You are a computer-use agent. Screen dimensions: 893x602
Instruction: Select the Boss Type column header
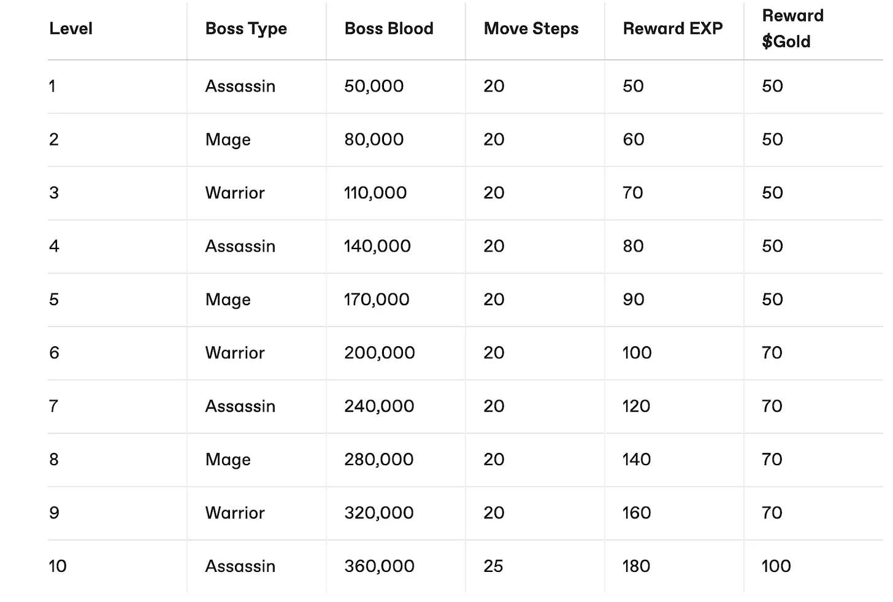246,29
